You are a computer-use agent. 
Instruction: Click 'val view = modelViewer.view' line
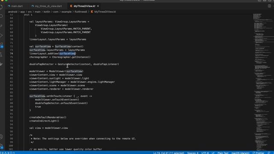point(48,128)
